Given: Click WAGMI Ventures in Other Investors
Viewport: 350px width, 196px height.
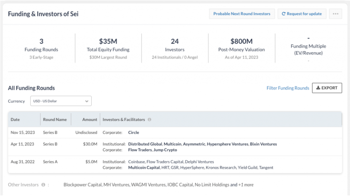Looking at the screenshot, I should click(x=148, y=185).
